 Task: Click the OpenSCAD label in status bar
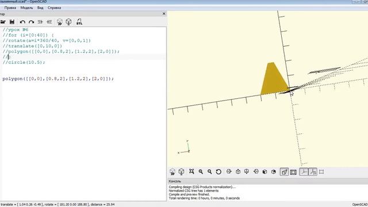click(x=360, y=205)
